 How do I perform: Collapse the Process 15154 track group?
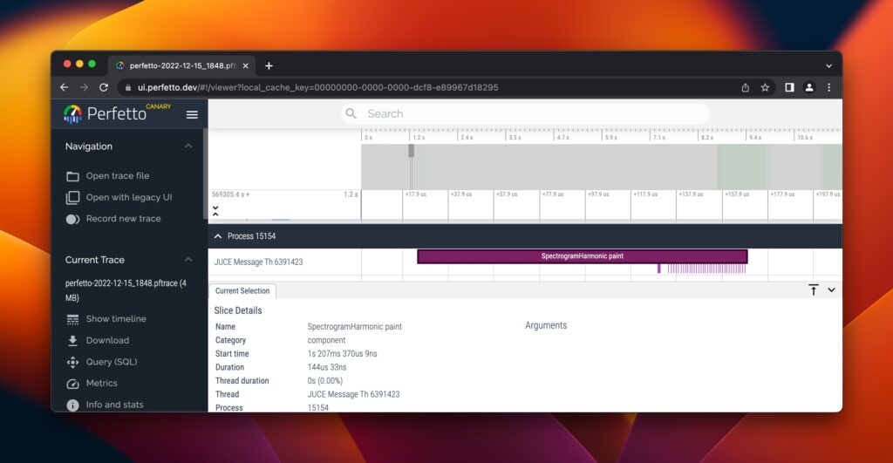tap(217, 236)
